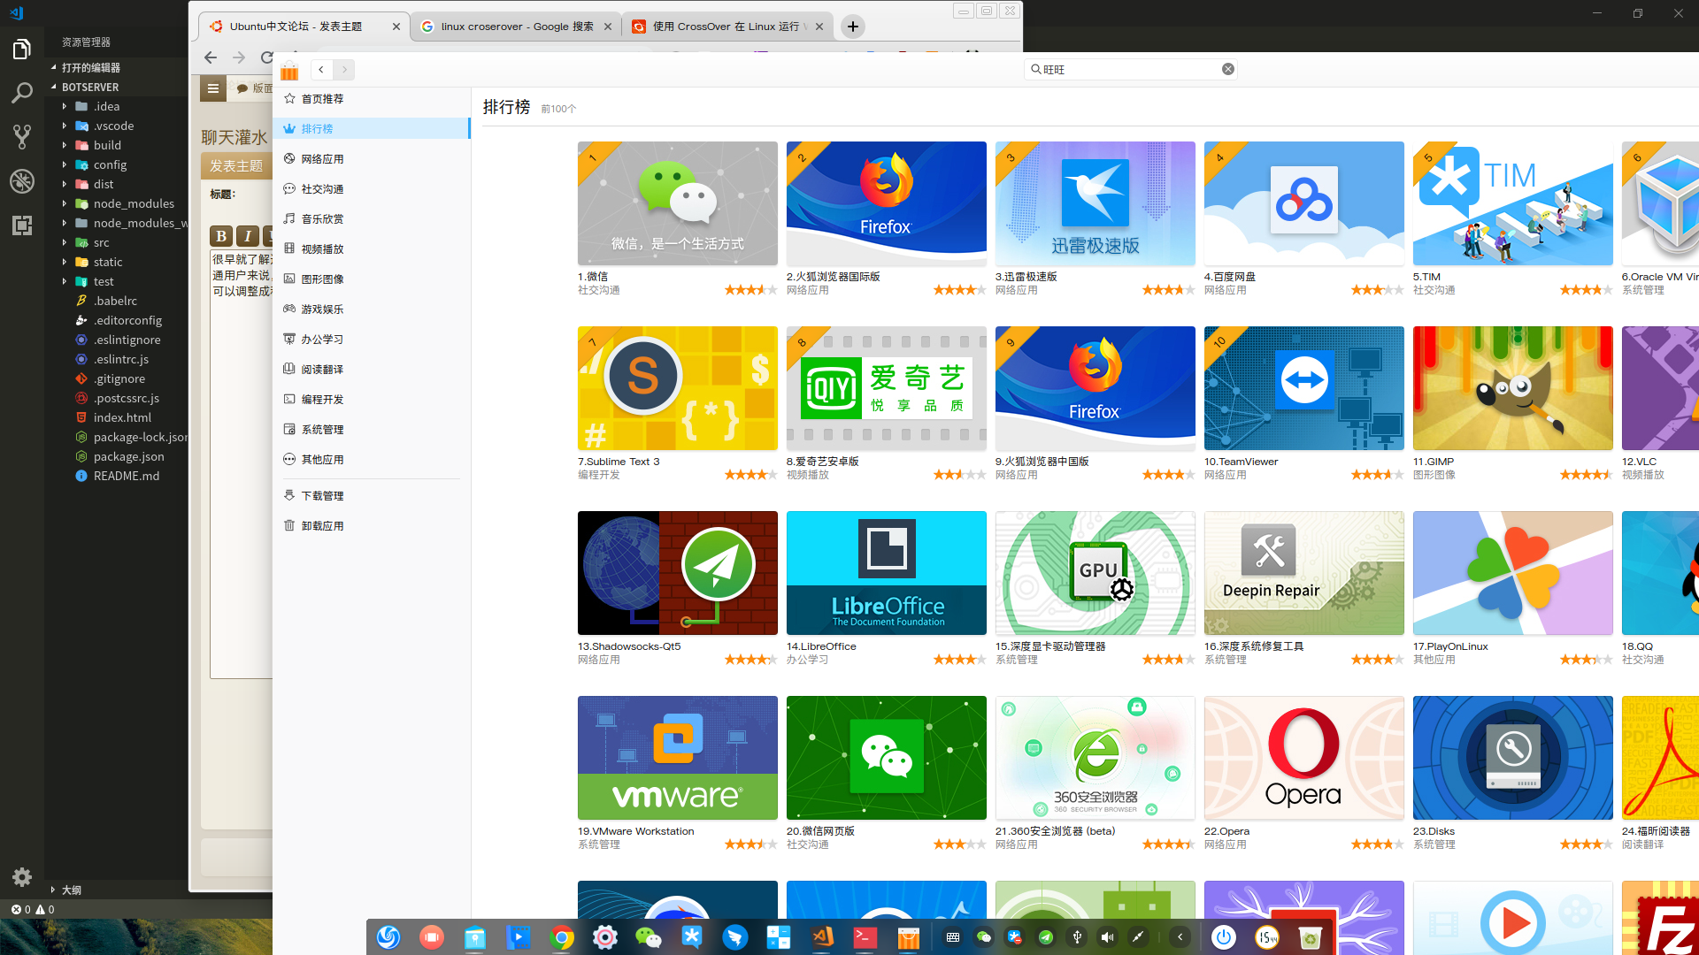
Task: Open the calculator from the dock
Action: [779, 937]
